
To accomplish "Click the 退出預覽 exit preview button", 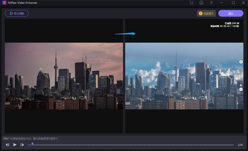I will [17, 13].
